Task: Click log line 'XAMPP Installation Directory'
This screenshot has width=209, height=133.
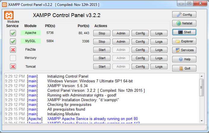Action: coord(83,100)
